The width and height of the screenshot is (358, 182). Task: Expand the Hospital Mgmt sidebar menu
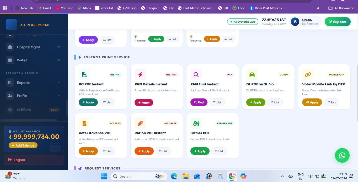click(34, 47)
